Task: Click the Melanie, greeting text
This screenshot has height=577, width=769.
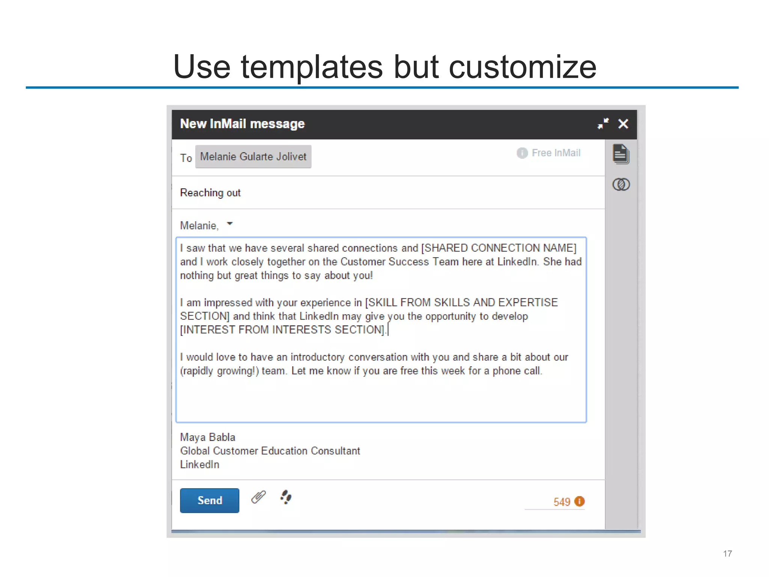Action: [x=199, y=226]
